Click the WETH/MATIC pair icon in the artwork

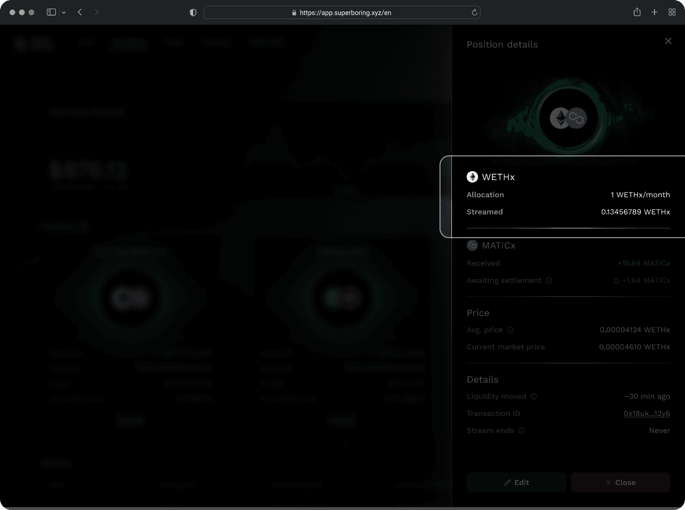(x=568, y=118)
